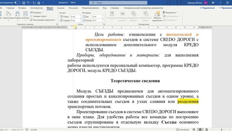Switch to the Рассылки tab
The width and height of the screenshot is (232, 131).
73,8
